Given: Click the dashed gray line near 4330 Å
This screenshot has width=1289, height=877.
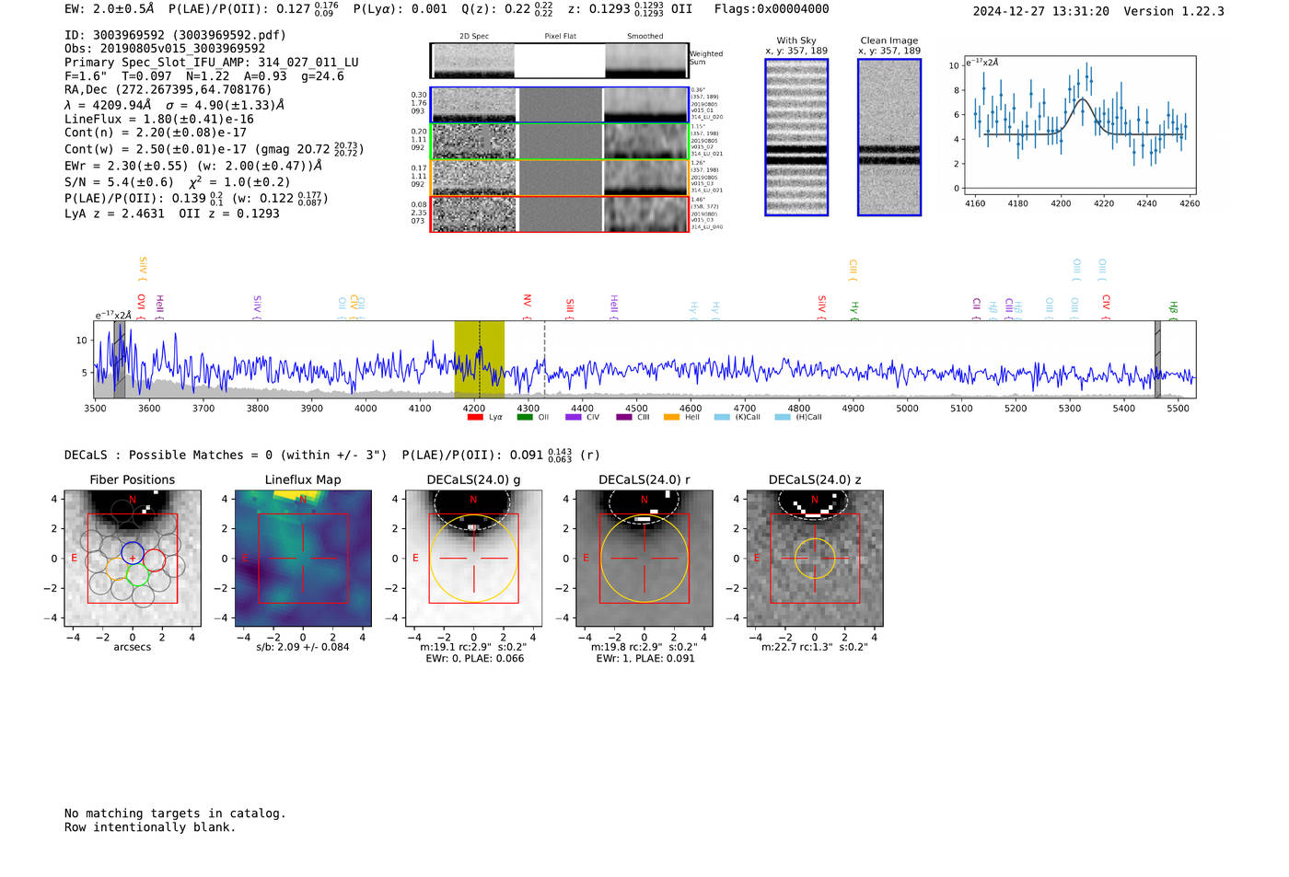Looking at the screenshot, I should (544, 360).
